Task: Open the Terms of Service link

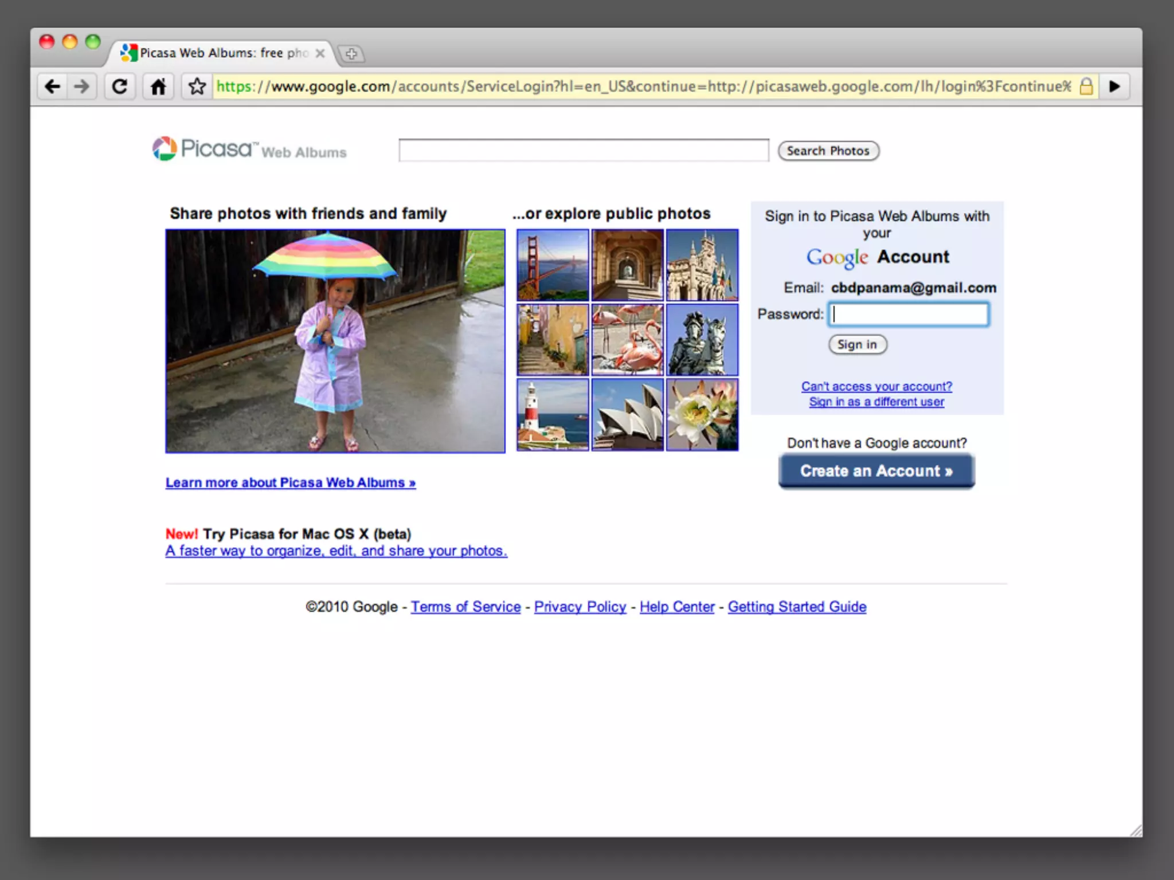Action: [x=465, y=607]
